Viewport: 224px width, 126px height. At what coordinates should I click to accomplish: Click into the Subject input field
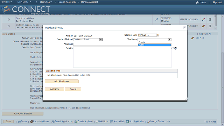point(106,44)
